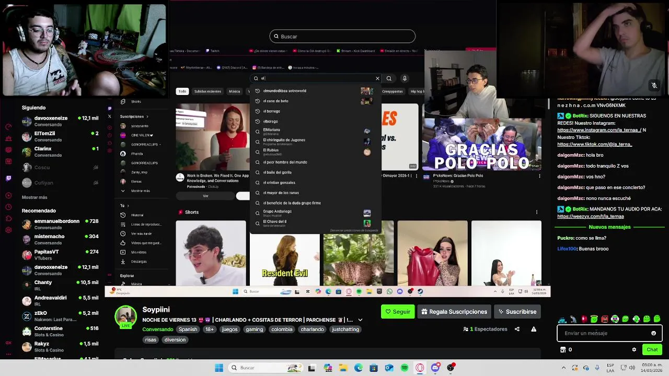Click the Windows taskbar search box

(266, 368)
